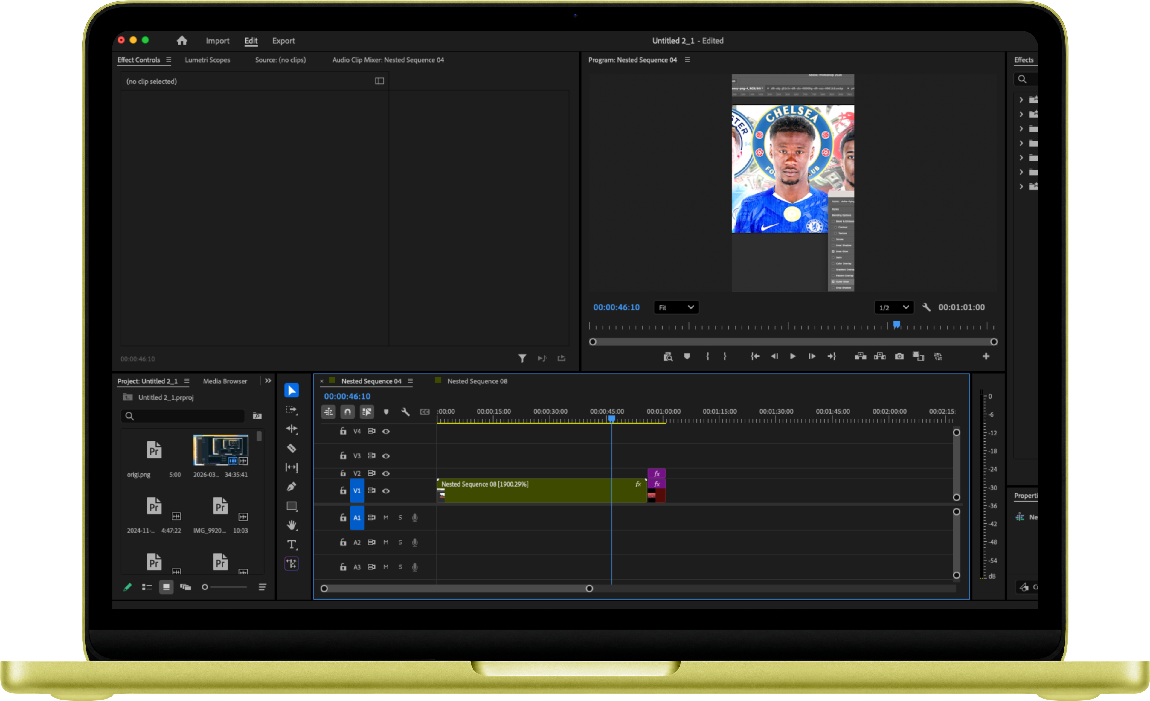The image size is (1150, 701).
Task: Export frame with camera icon
Action: [x=899, y=356]
